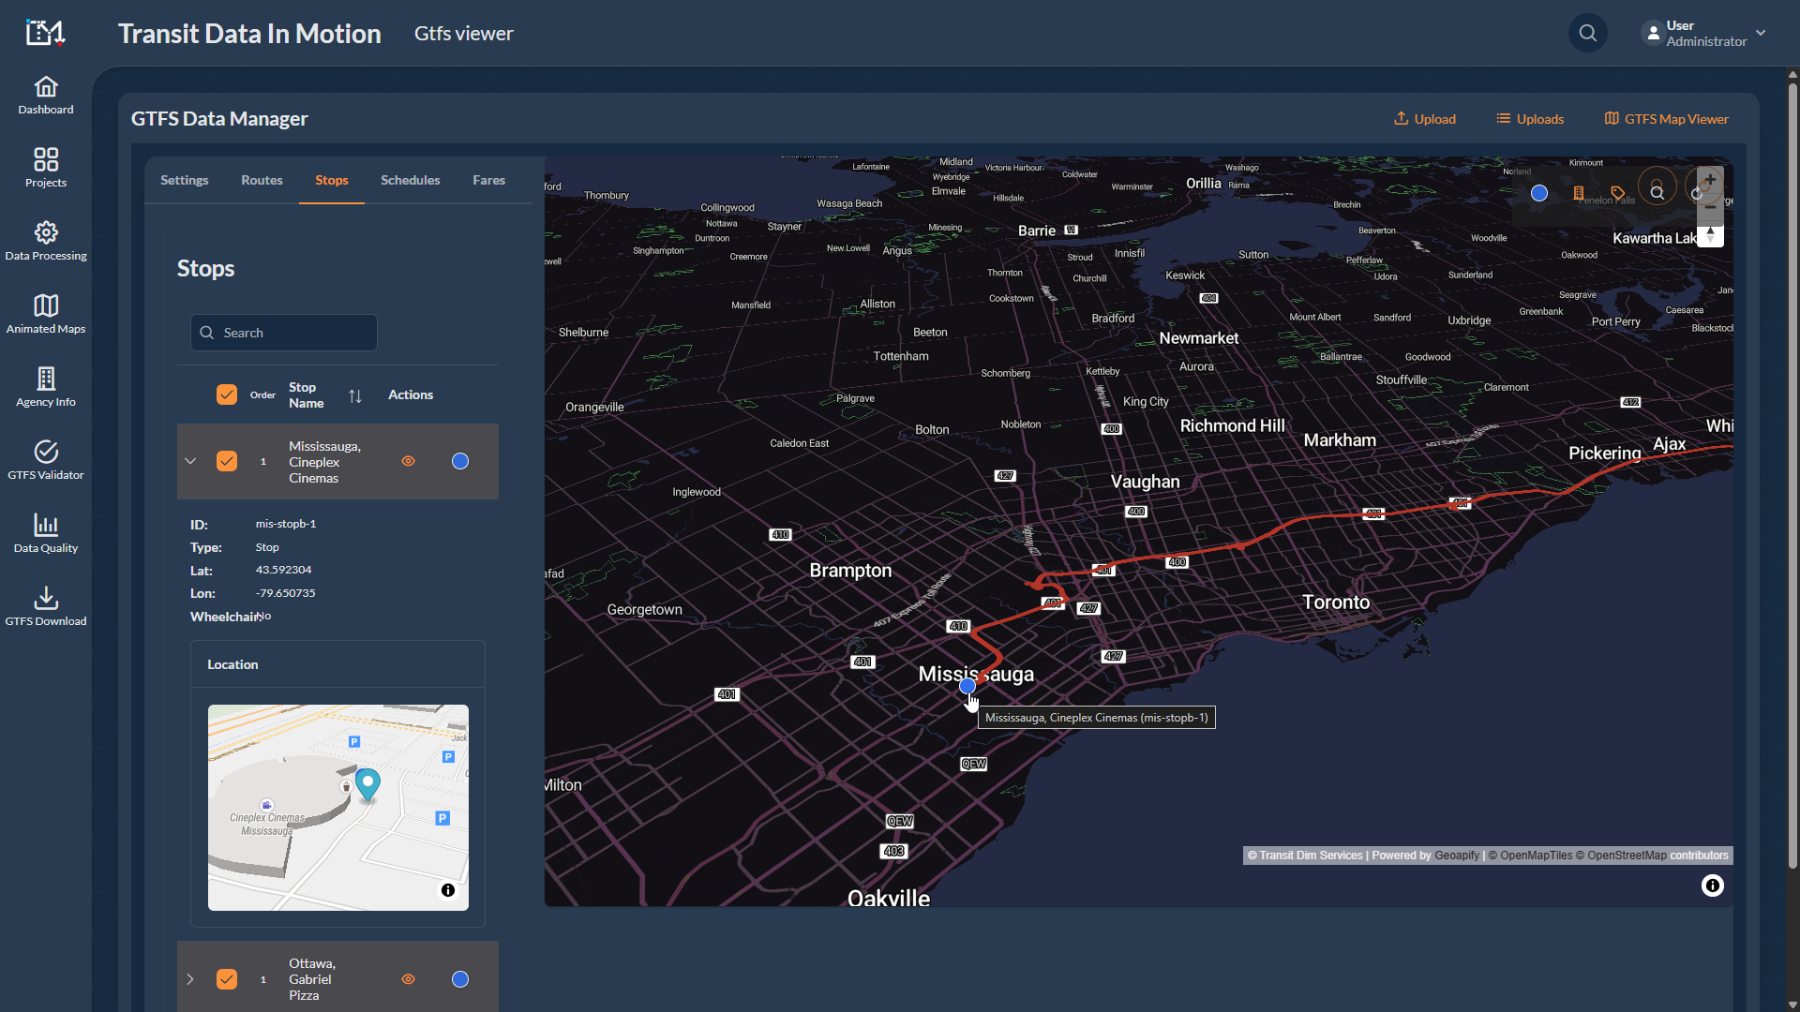
Task: Open the GTFS Map Viewer link
Action: [1666, 119]
